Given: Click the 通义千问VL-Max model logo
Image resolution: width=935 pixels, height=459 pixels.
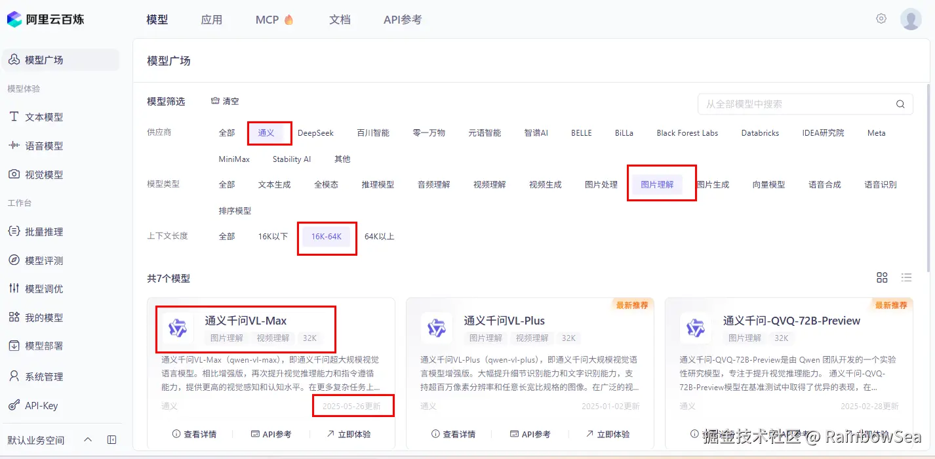Looking at the screenshot, I should coord(178,327).
